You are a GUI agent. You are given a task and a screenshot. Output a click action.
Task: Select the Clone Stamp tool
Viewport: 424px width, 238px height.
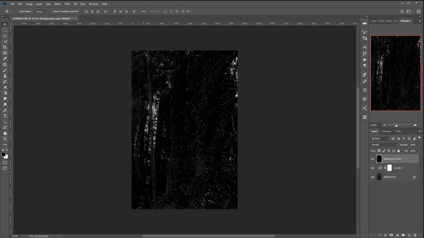click(5, 76)
